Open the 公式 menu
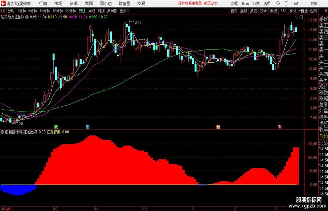This screenshot has height=211, width=328. coord(256,3)
